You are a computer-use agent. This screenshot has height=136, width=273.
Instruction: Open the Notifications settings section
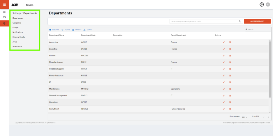tap(18, 32)
